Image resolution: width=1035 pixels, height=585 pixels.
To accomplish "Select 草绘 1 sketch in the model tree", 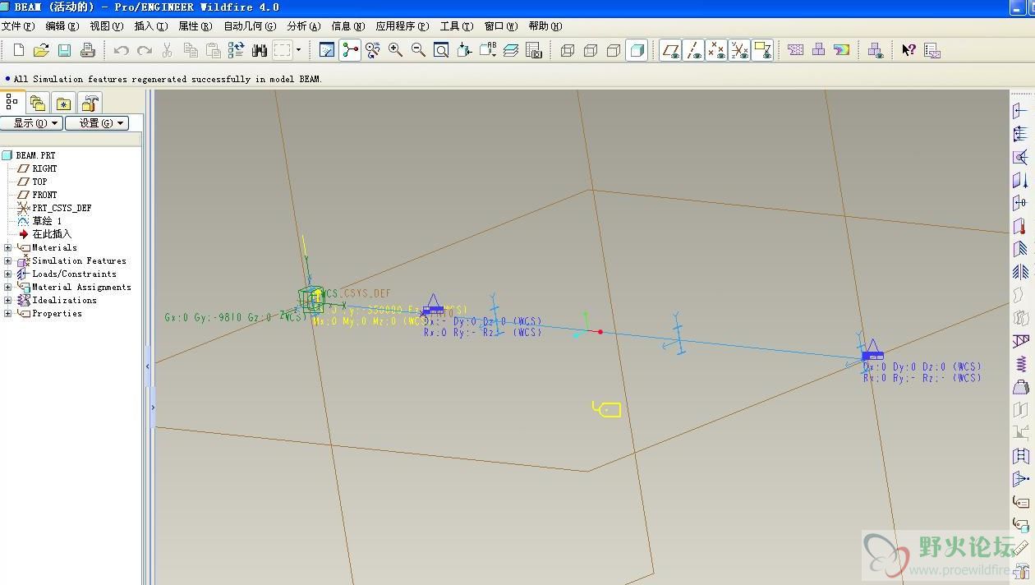I will (x=39, y=221).
